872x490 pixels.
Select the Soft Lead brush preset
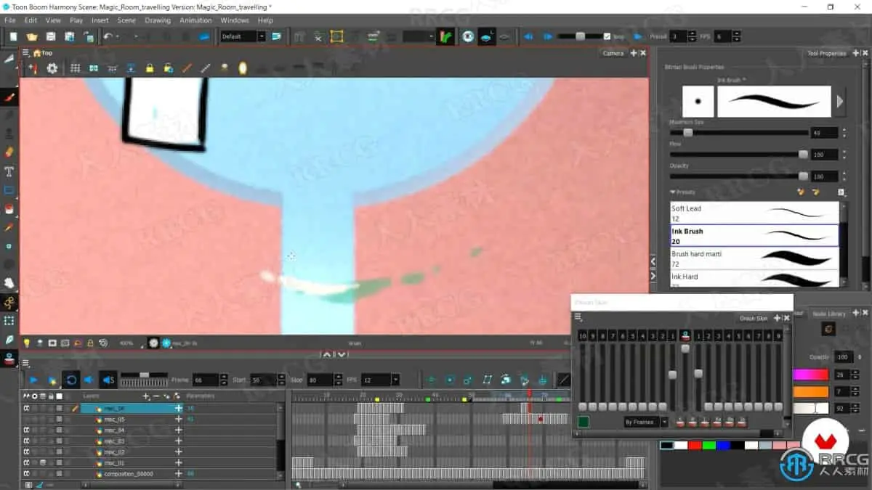pos(754,213)
